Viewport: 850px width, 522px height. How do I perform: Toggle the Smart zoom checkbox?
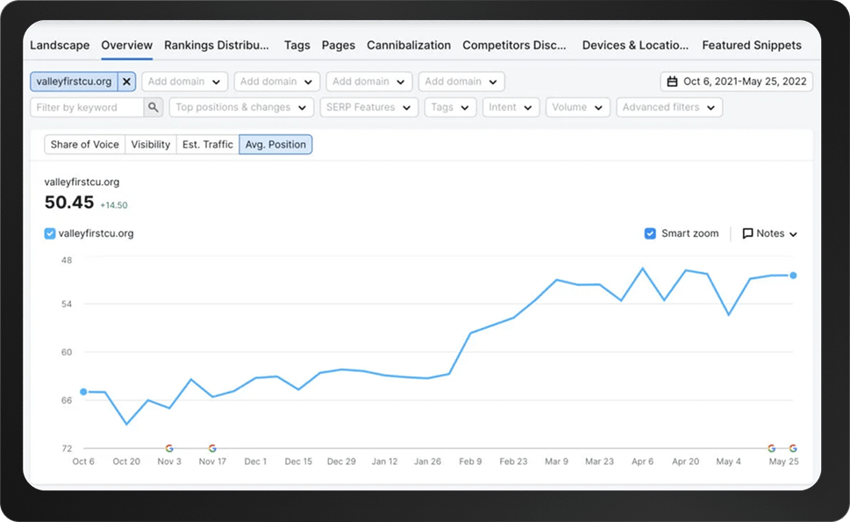[x=650, y=233]
